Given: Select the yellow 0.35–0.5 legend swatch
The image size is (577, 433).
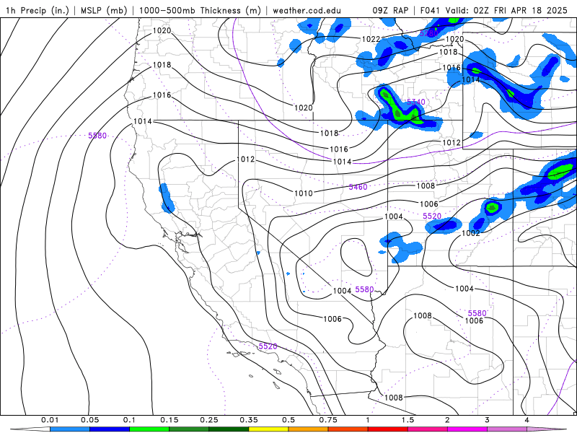Looking at the screenshot, I should [x=268, y=429].
